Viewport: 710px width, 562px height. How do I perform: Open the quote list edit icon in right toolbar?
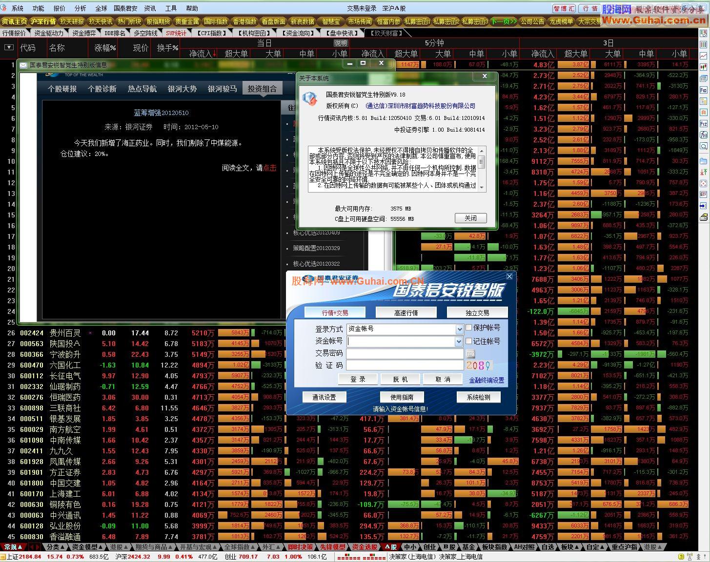click(704, 34)
